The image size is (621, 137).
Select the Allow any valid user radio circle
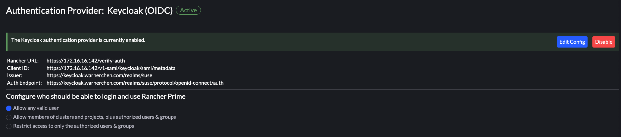9,108
